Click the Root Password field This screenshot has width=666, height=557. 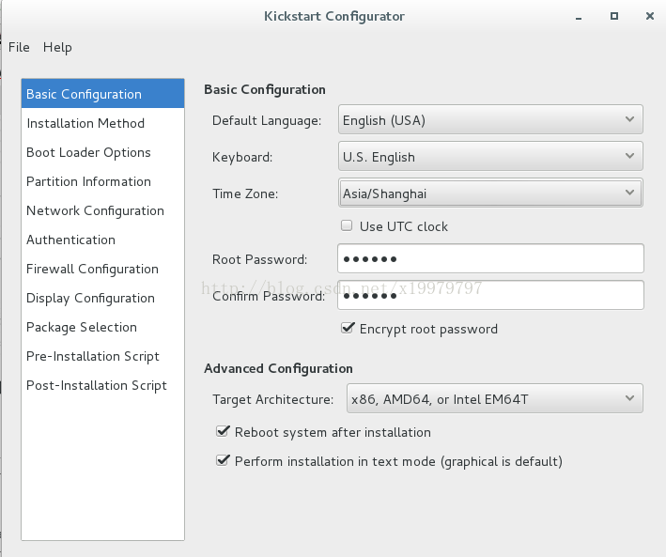[x=490, y=258]
